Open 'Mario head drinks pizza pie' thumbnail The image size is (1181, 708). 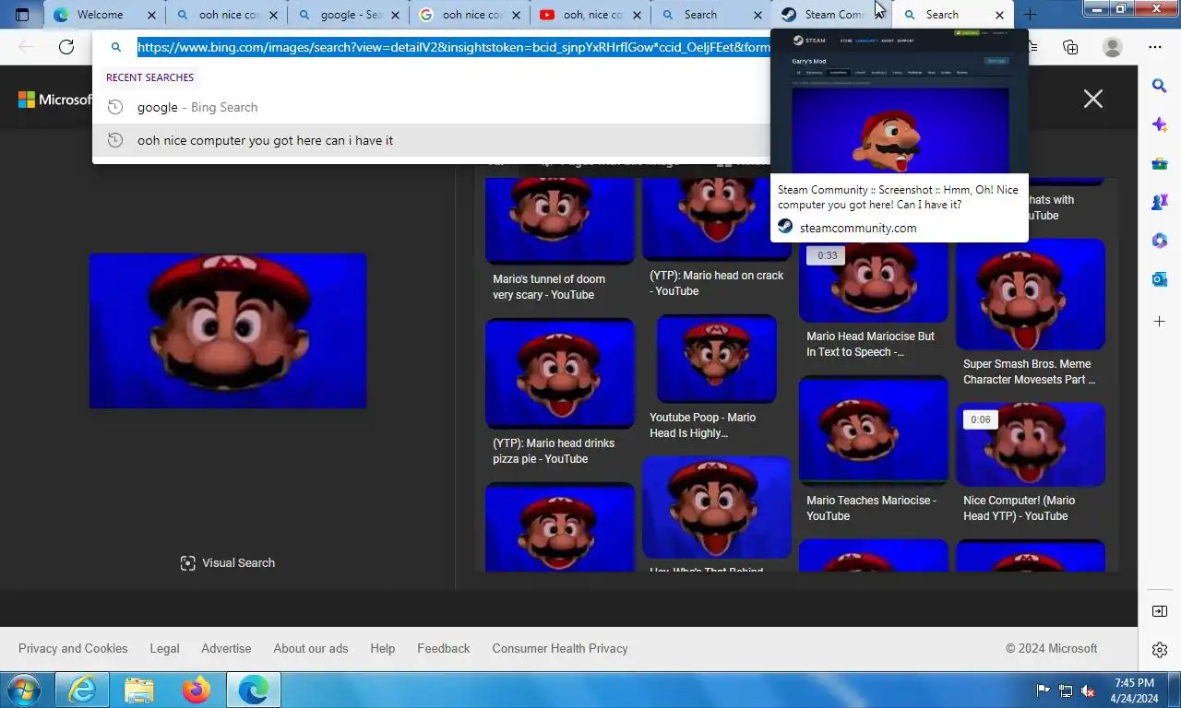(560, 373)
